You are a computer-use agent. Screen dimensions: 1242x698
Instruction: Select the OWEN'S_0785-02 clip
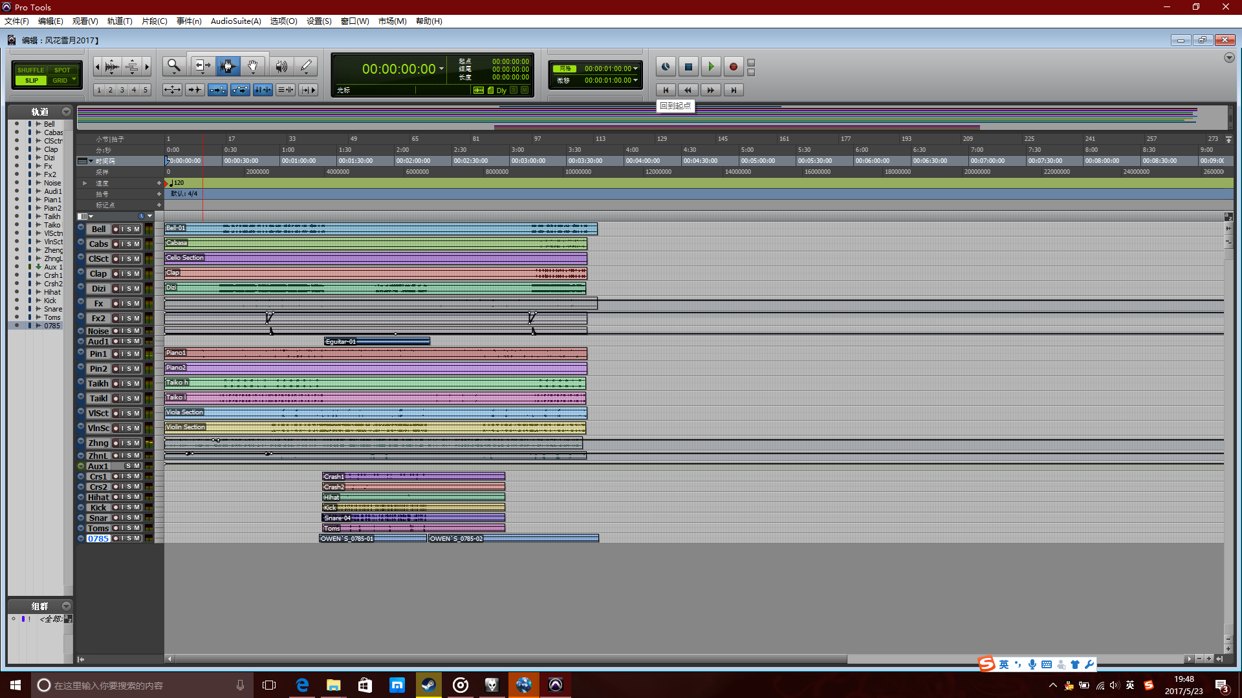[513, 538]
